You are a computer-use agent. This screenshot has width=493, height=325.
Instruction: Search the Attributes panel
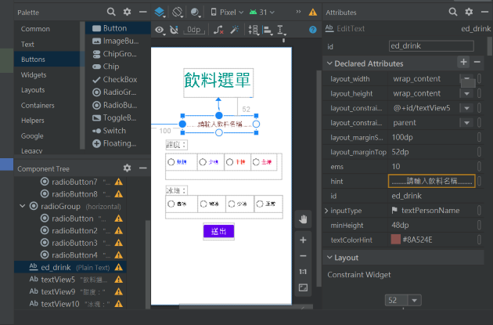pyautogui.click(x=453, y=12)
